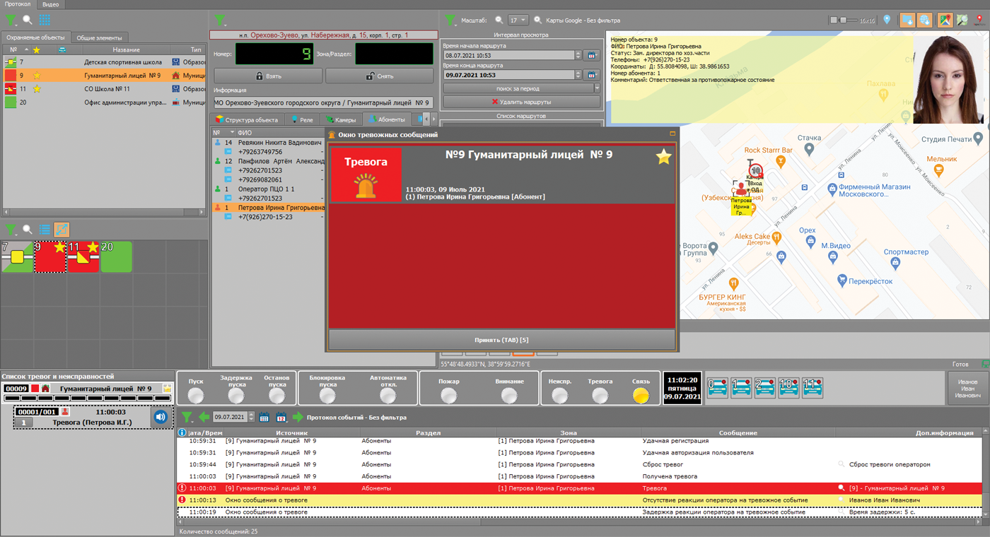
Task: Click the Удалить маршруты button
Action: point(521,102)
